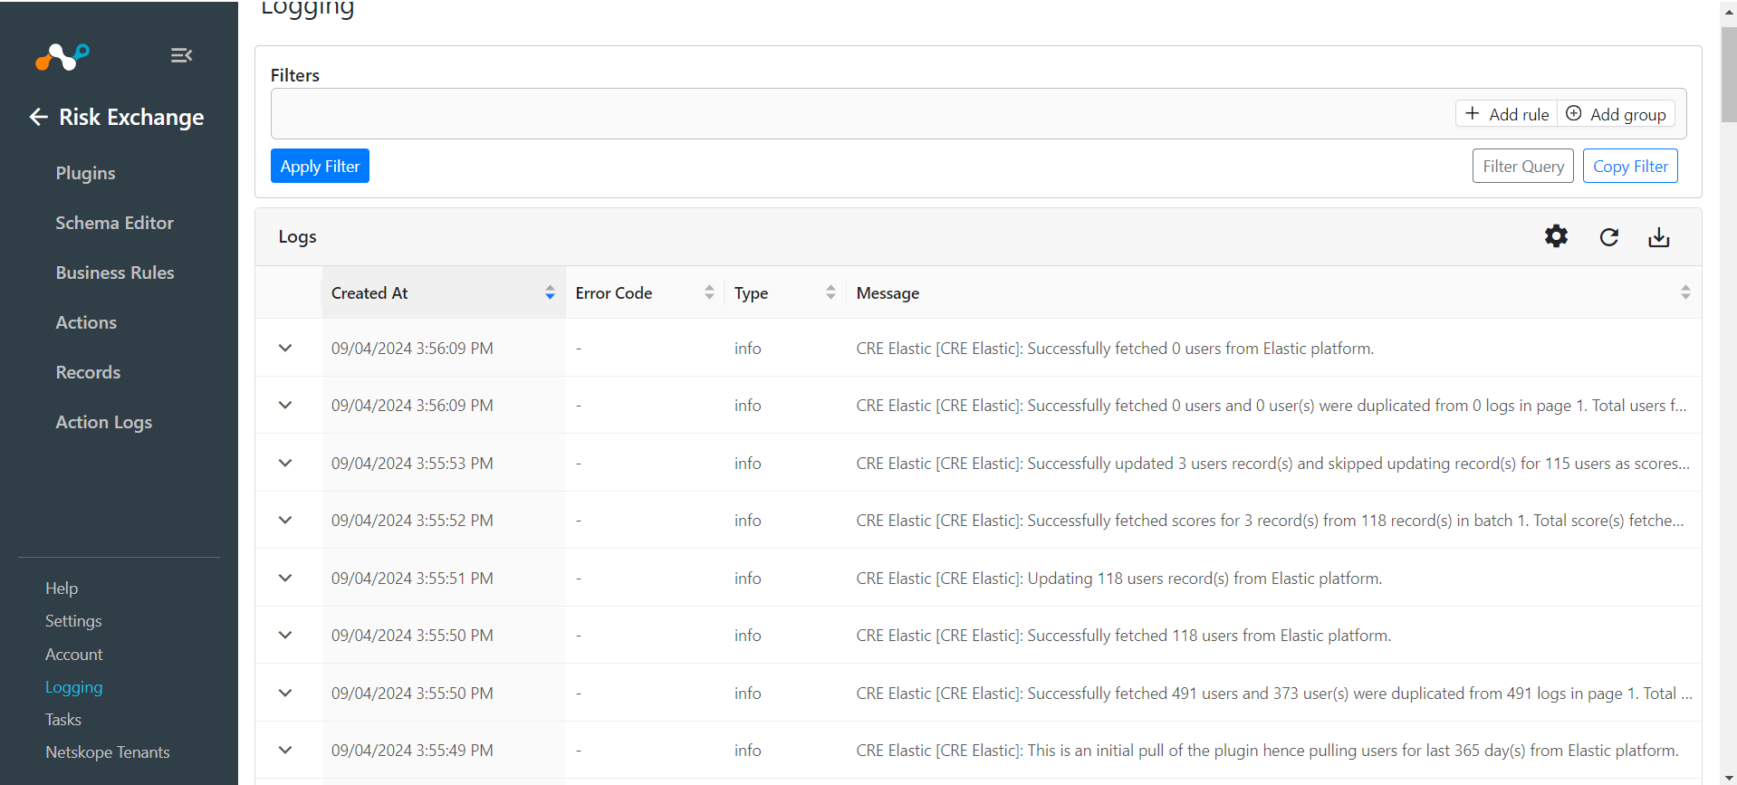Viewport: 1737px width, 785px height.
Task: Expand the 3:55:49 PM log row
Action: click(285, 750)
